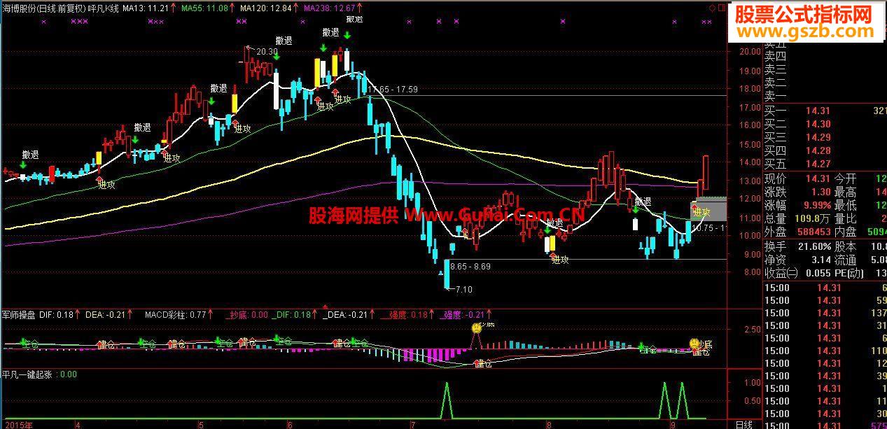Click the 海博股份(日线 前复权) chart title
Viewport: 887px width, 429px height.
coord(43,8)
